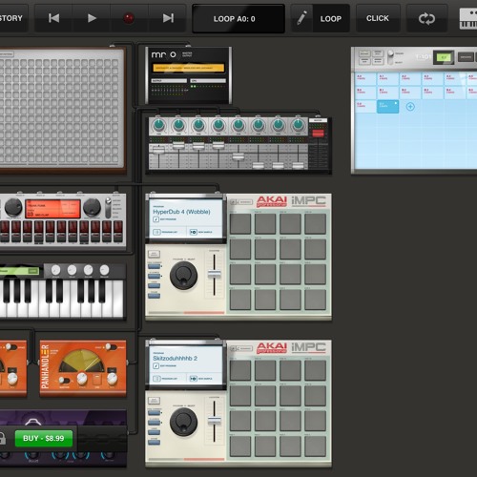The height and width of the screenshot is (477, 477).
Task: Select Skitzoduhhhhb 2 program name
Action: point(176,359)
